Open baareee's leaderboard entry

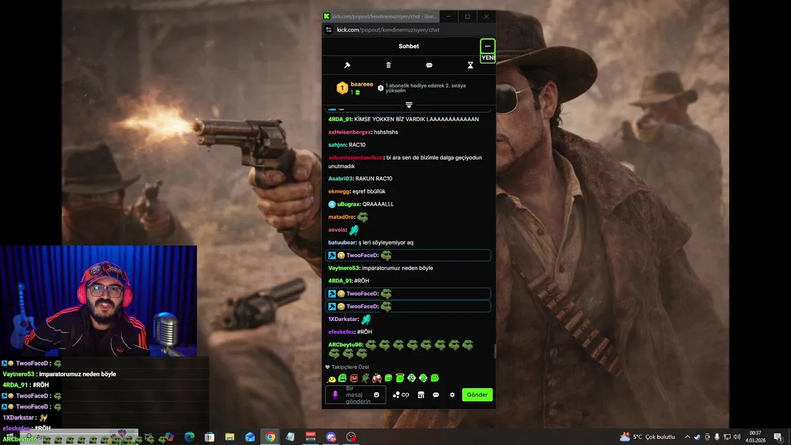[355, 88]
